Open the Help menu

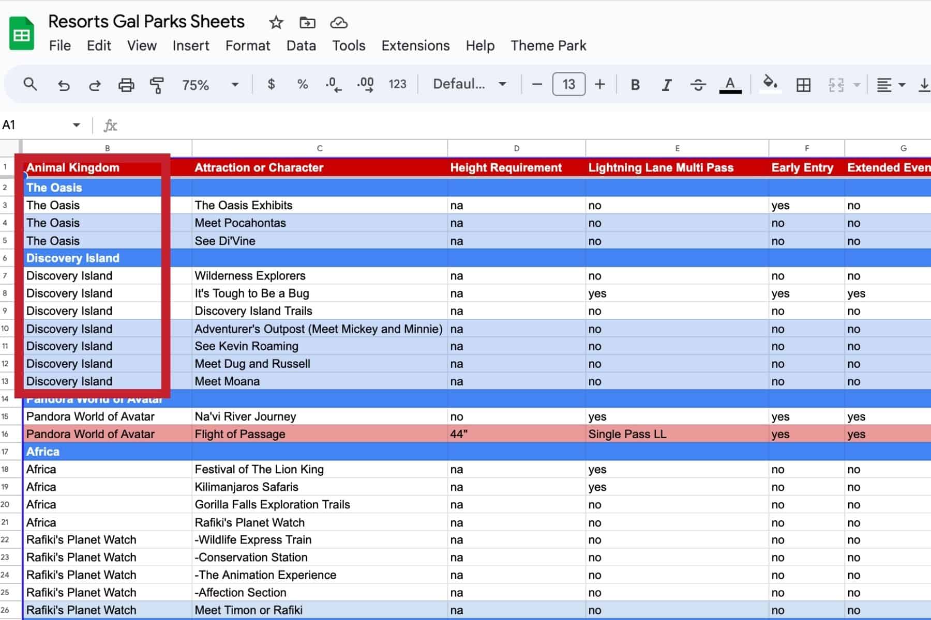[x=480, y=45]
